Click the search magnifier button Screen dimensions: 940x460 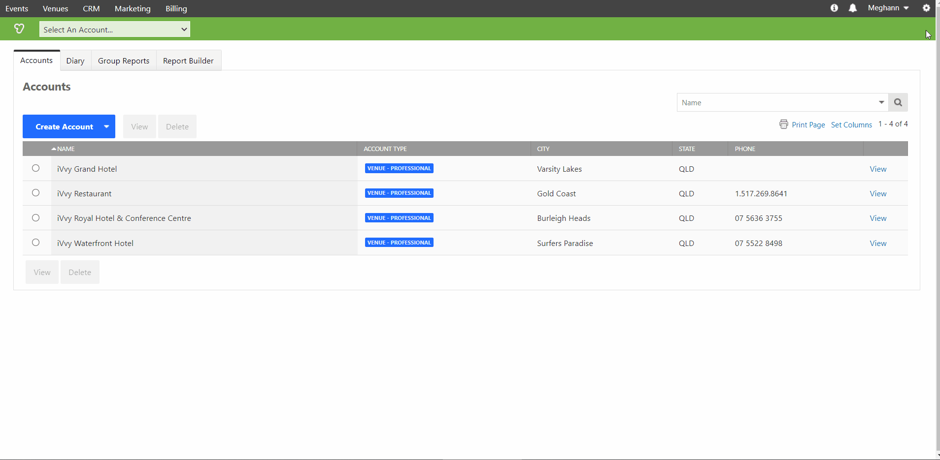(898, 102)
